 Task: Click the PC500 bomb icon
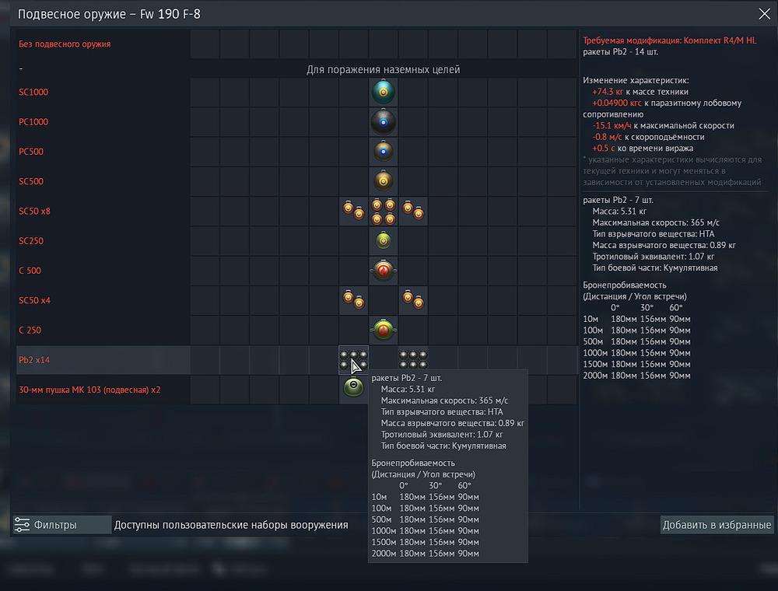pyautogui.click(x=383, y=152)
